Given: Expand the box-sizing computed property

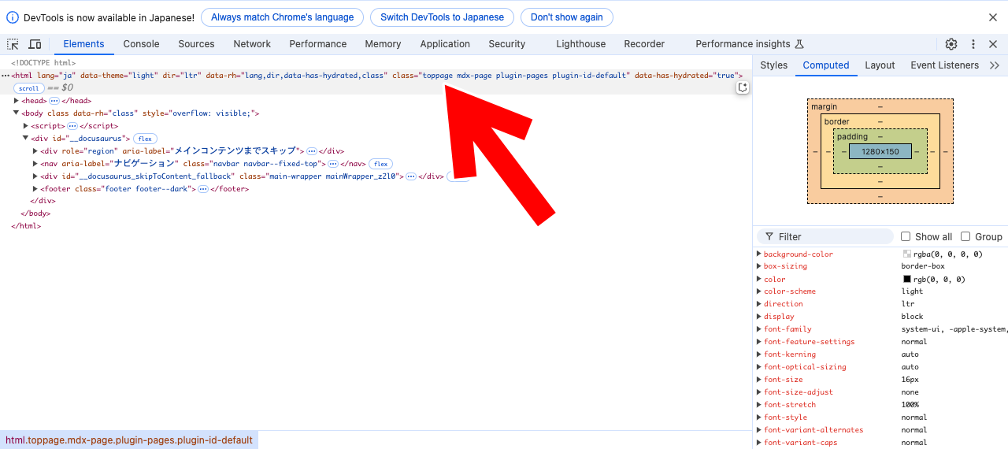Looking at the screenshot, I should 758,266.
